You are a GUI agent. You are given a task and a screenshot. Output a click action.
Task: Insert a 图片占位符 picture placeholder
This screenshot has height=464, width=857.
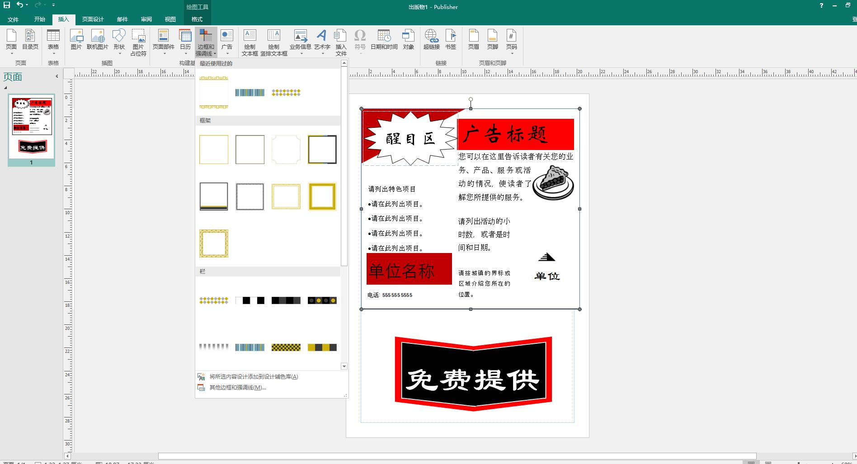pyautogui.click(x=138, y=41)
